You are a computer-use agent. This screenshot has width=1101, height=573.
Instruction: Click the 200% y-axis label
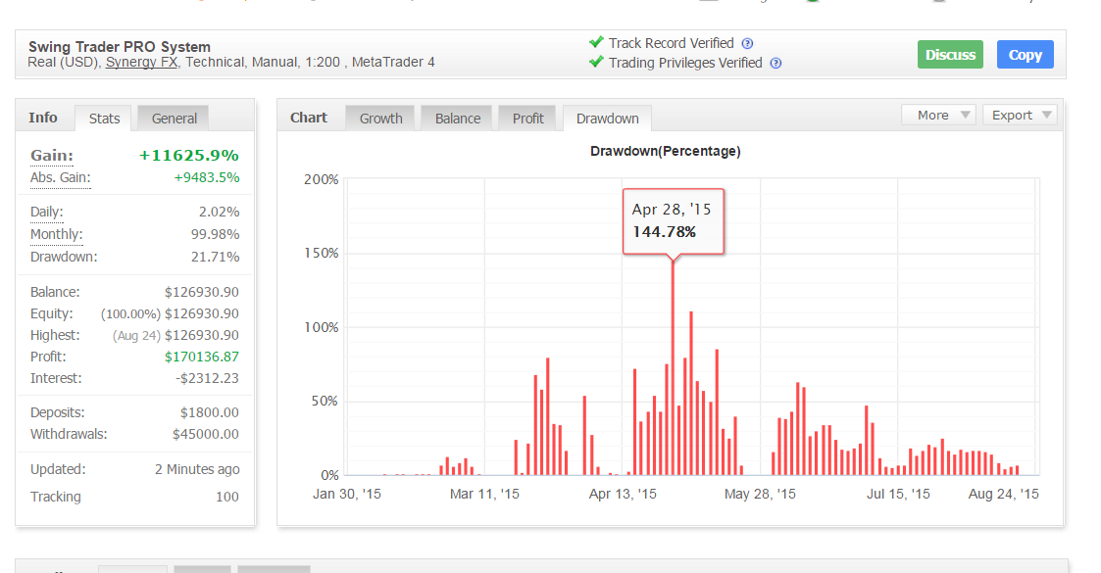click(x=322, y=179)
